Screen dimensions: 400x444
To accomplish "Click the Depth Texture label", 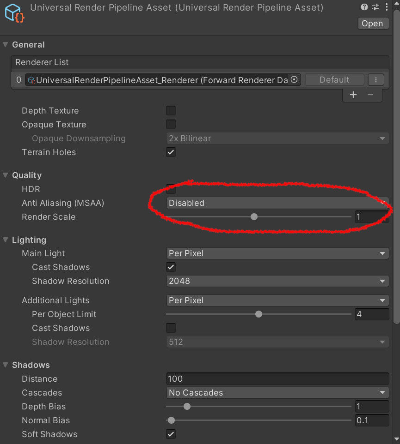I will (x=50, y=110).
